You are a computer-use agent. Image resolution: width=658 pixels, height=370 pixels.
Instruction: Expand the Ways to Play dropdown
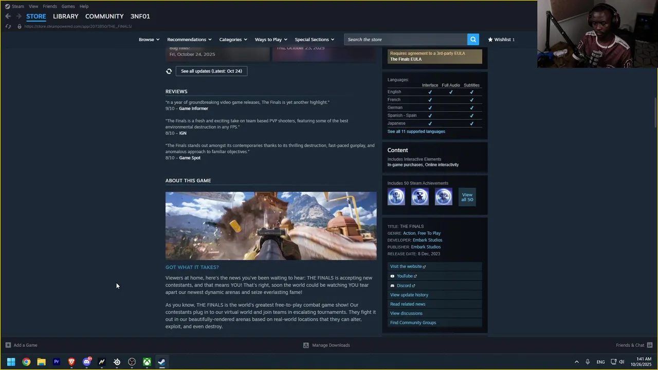(x=271, y=40)
